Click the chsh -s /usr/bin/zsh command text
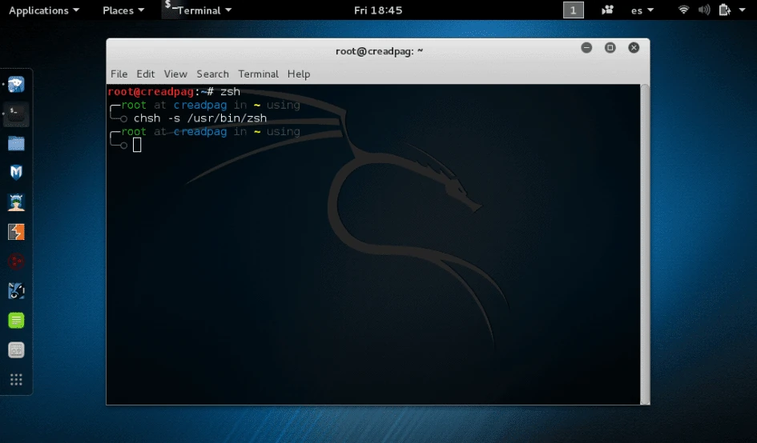The height and width of the screenshot is (443, 757). click(x=200, y=118)
